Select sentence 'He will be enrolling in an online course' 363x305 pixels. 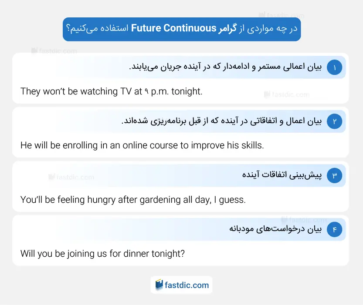point(142,145)
